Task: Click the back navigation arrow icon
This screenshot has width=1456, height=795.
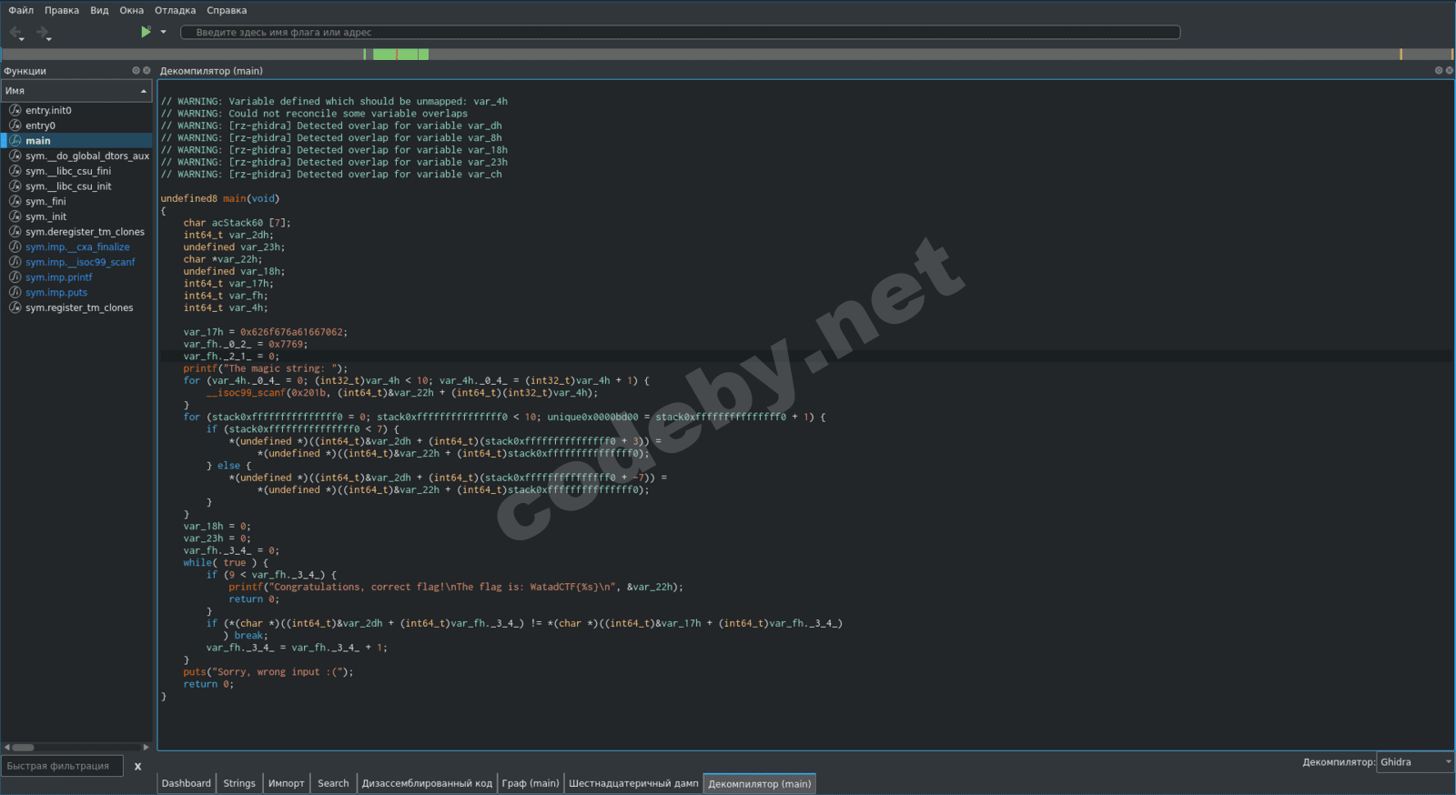Action: click(15, 33)
